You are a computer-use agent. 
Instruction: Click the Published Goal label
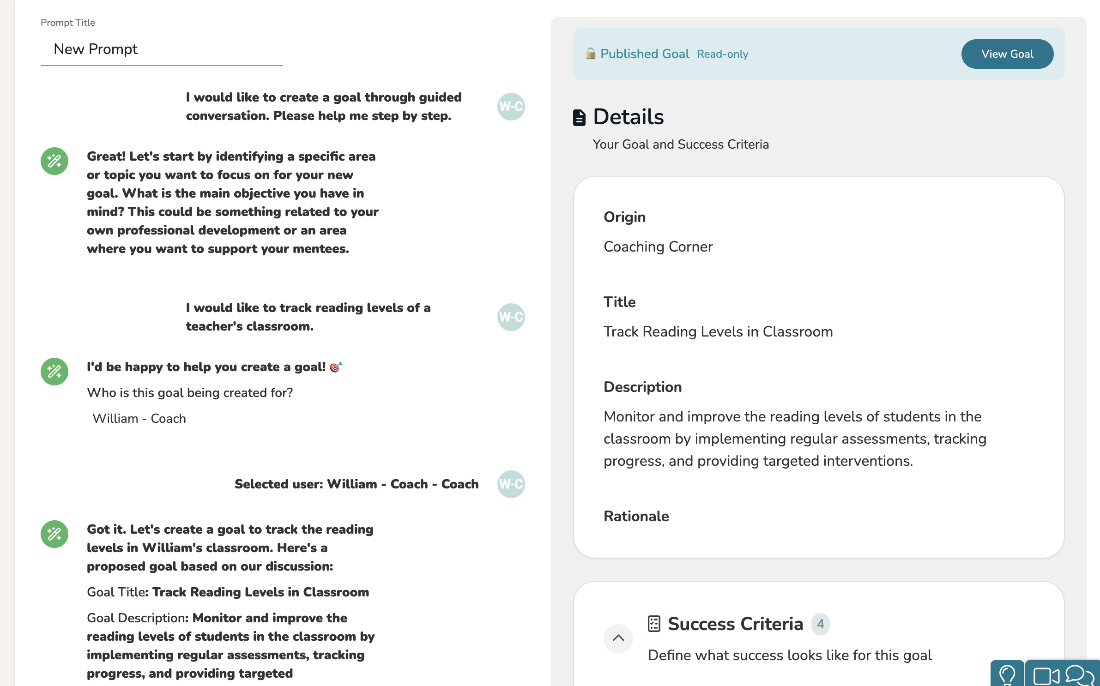[x=645, y=54]
